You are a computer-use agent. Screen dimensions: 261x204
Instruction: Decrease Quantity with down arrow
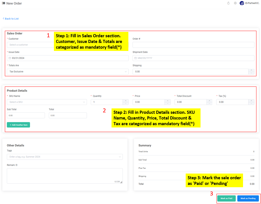[x=126, y=103]
